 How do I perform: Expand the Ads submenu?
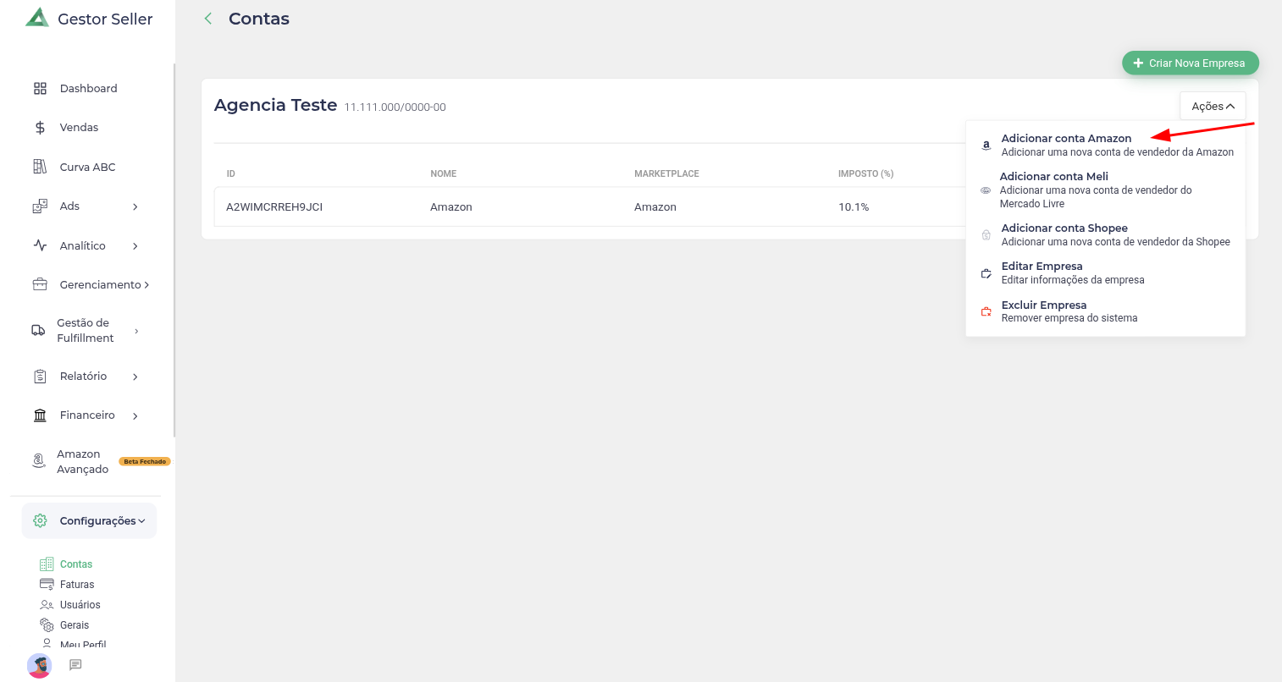click(135, 206)
